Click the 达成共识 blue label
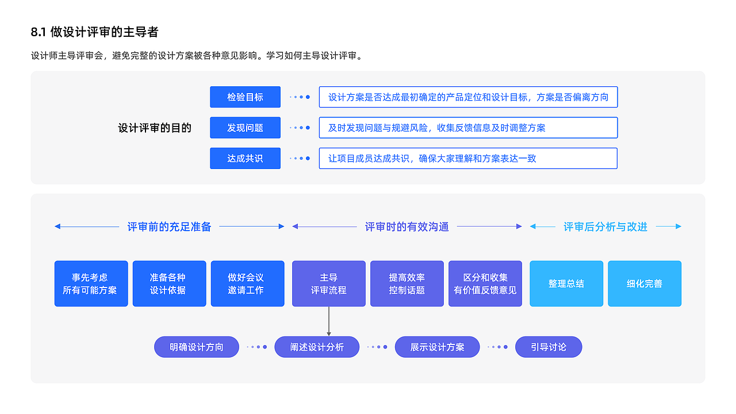The image size is (736, 414). coord(245,158)
